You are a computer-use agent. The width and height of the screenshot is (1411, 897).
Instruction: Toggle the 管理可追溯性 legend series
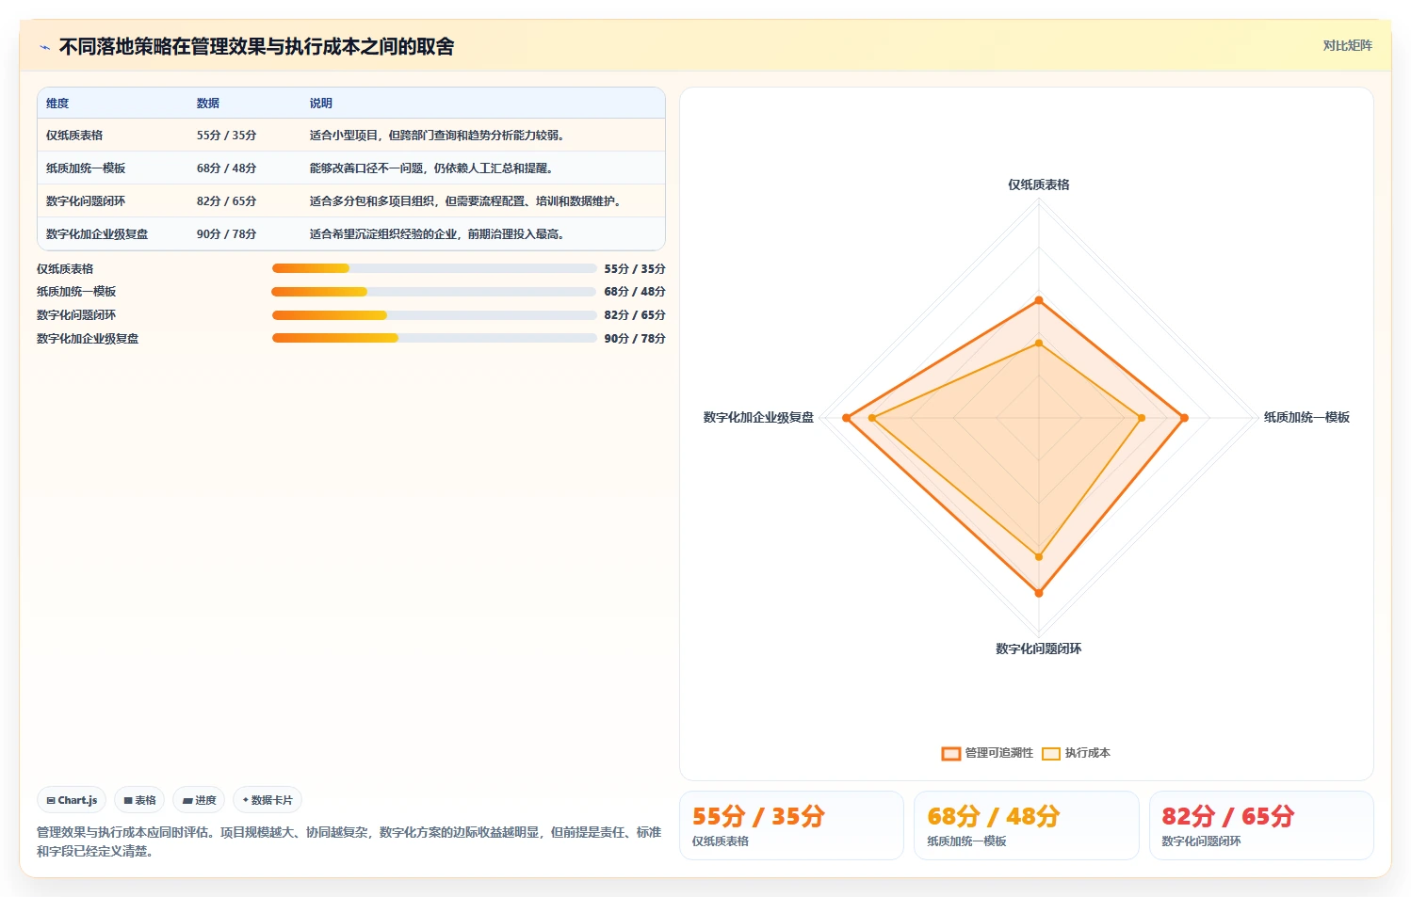[x=987, y=753]
